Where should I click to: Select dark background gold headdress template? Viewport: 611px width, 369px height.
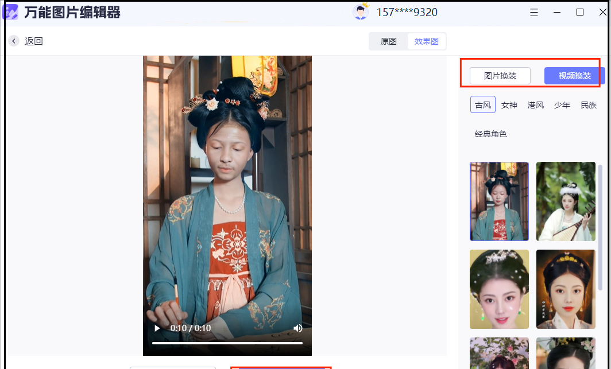(566, 289)
